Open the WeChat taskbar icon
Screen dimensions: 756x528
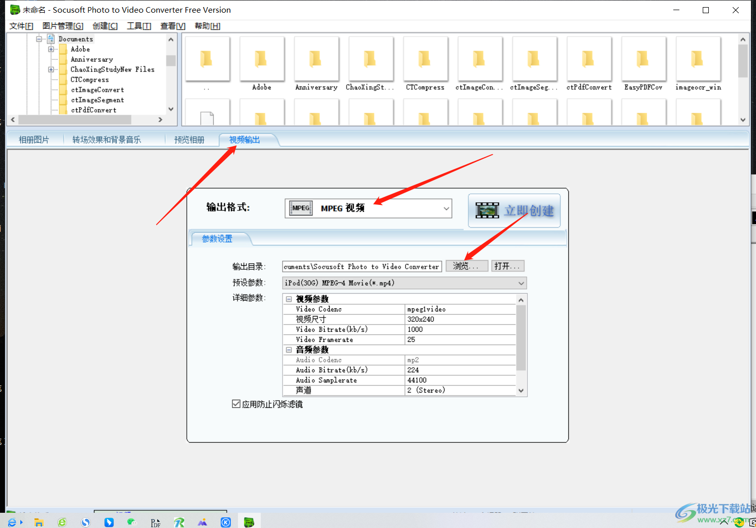pyautogui.click(x=132, y=522)
